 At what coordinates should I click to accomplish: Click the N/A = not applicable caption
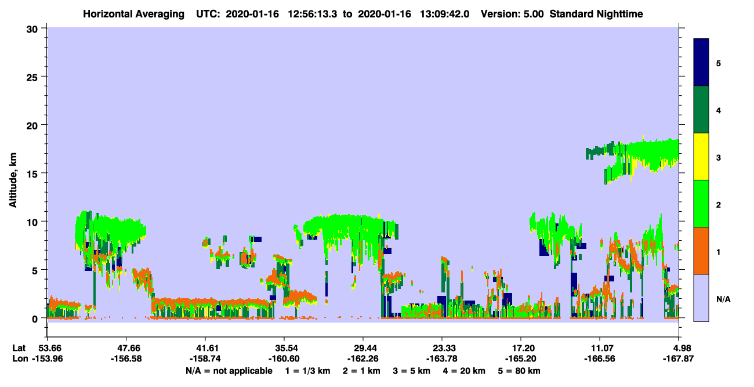pos(229,371)
